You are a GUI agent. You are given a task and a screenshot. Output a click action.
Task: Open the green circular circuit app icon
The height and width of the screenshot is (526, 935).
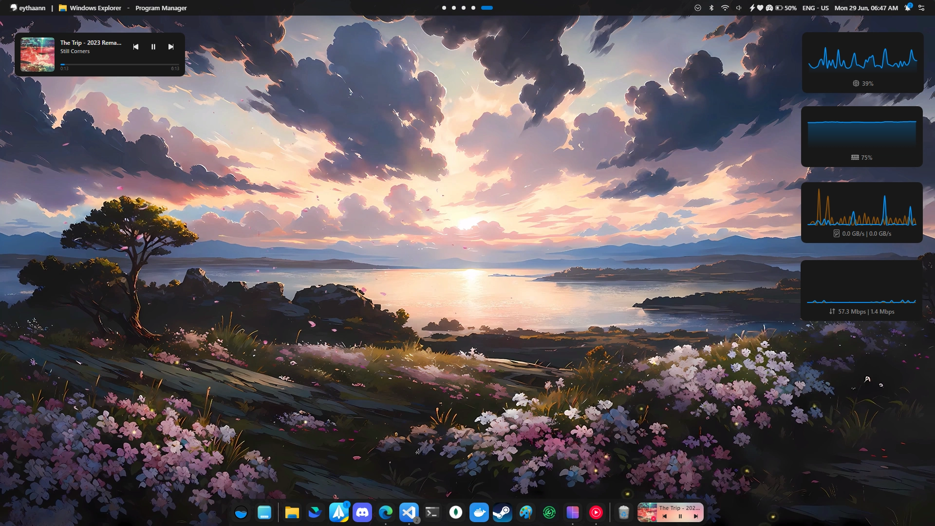coord(549,512)
